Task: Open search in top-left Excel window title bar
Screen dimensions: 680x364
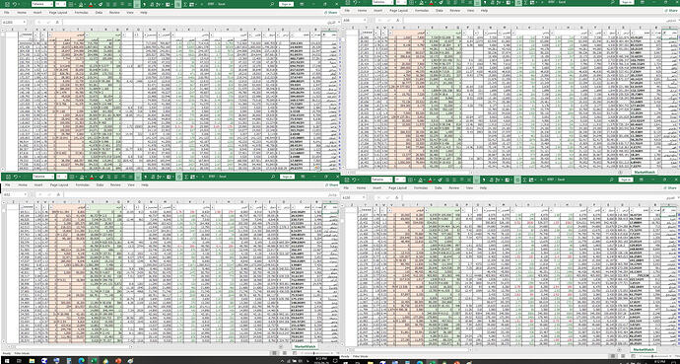Action: click(x=271, y=4)
